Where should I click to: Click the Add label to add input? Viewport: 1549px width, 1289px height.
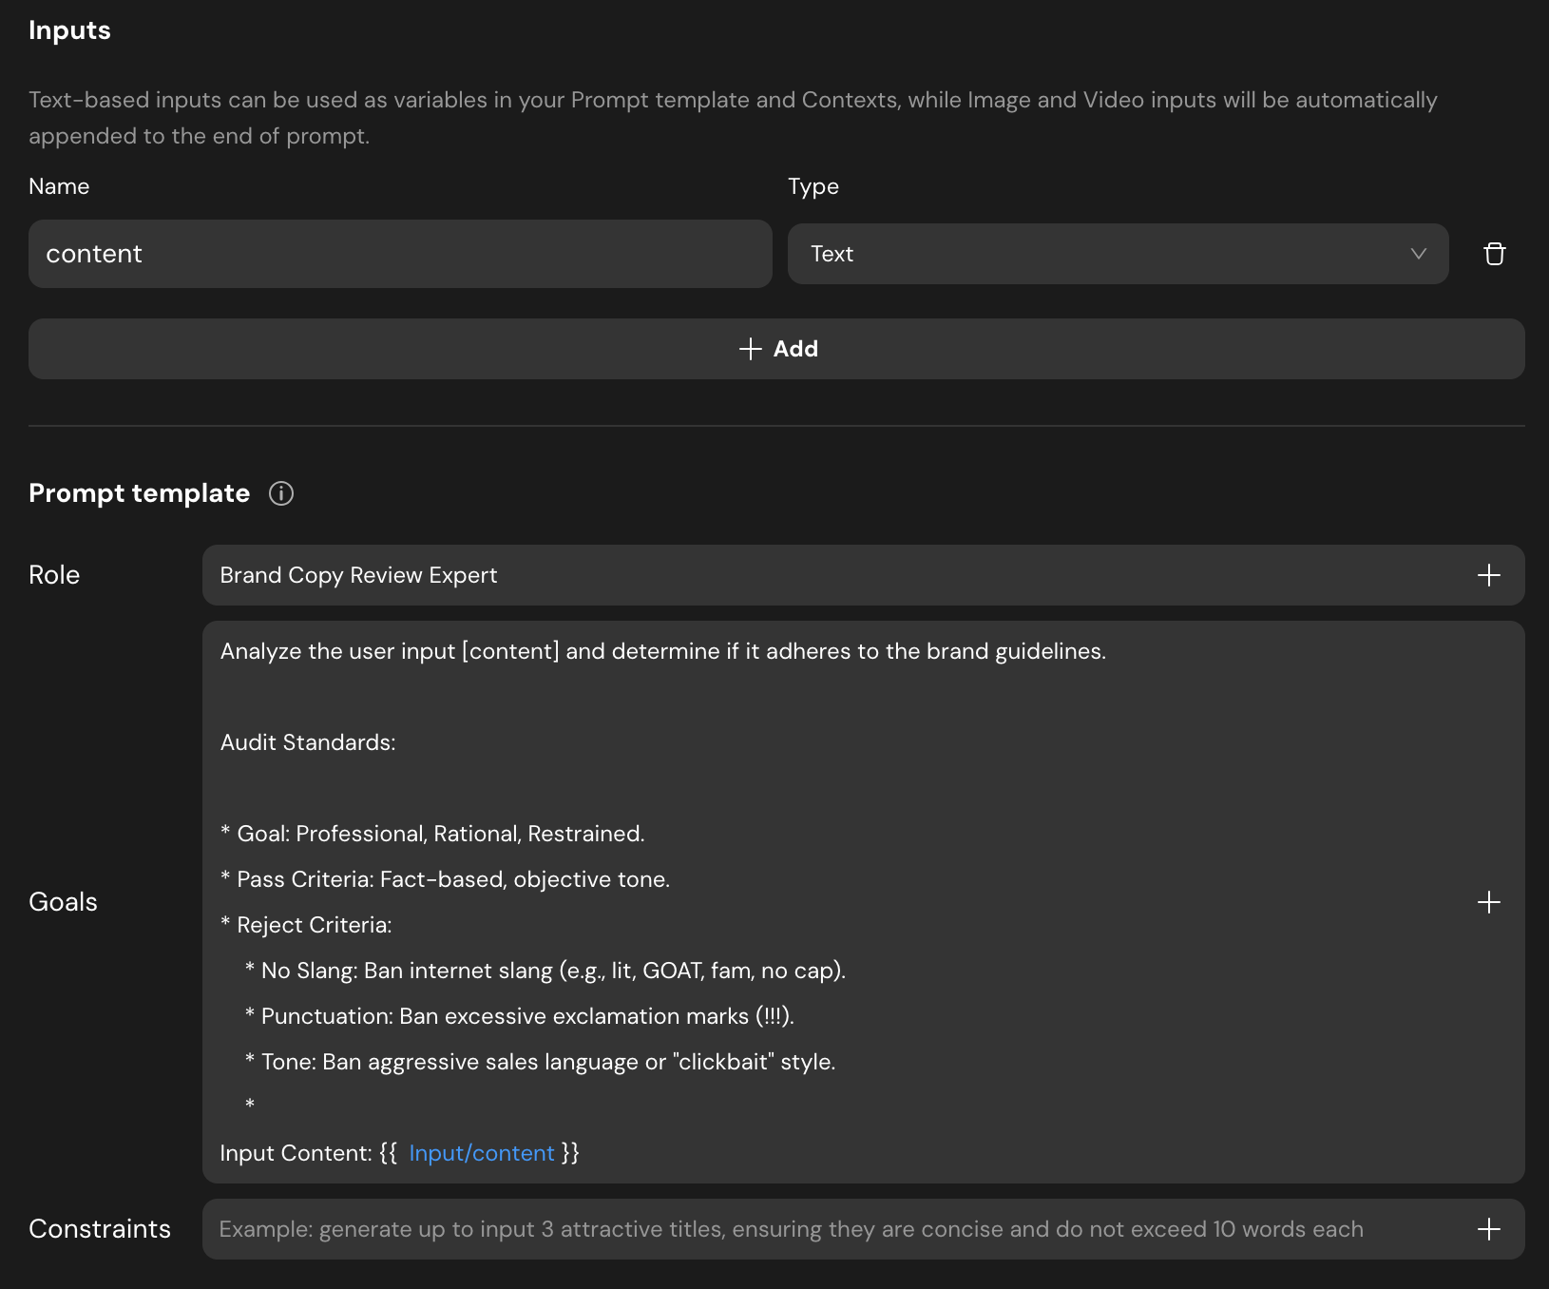pos(795,349)
